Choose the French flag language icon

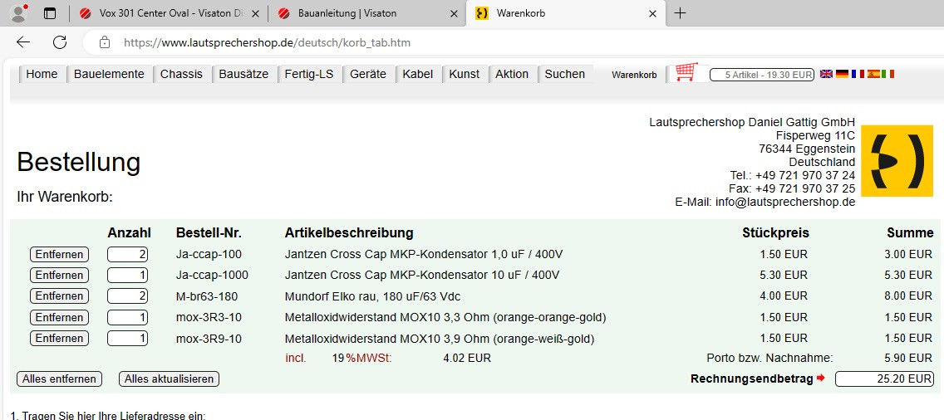pyautogui.click(x=858, y=74)
